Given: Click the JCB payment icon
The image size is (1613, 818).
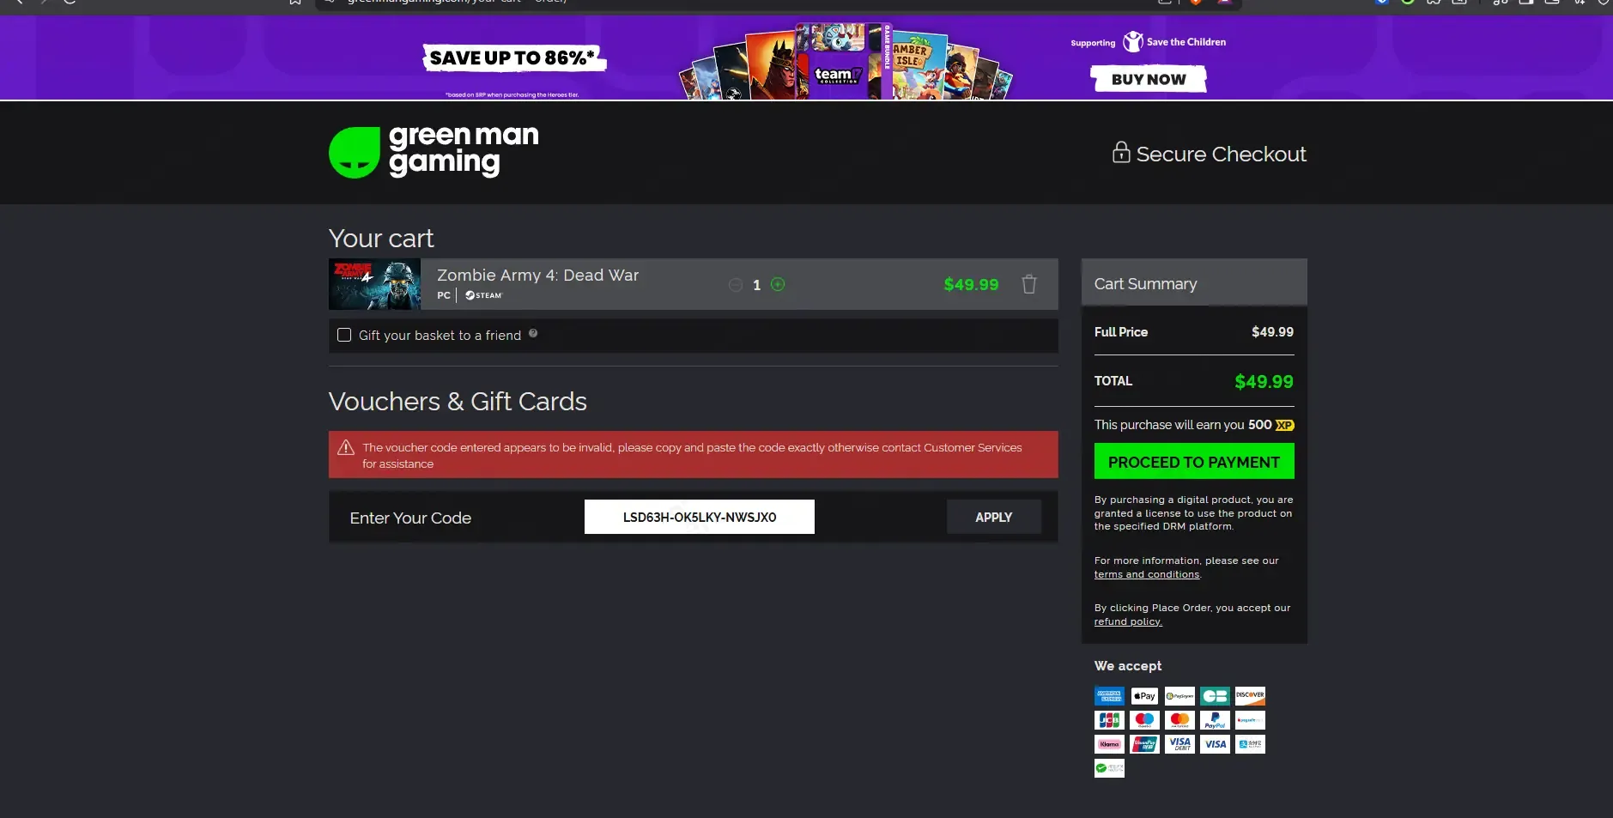Looking at the screenshot, I should click(x=1109, y=720).
